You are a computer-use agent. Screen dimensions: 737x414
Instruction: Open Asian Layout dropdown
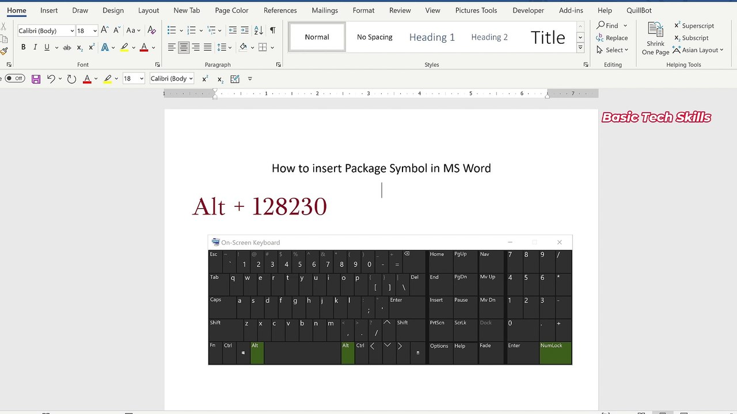[x=698, y=50]
